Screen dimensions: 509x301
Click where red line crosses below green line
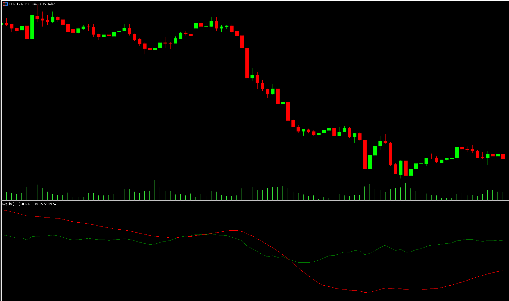pyautogui.click(x=289, y=259)
